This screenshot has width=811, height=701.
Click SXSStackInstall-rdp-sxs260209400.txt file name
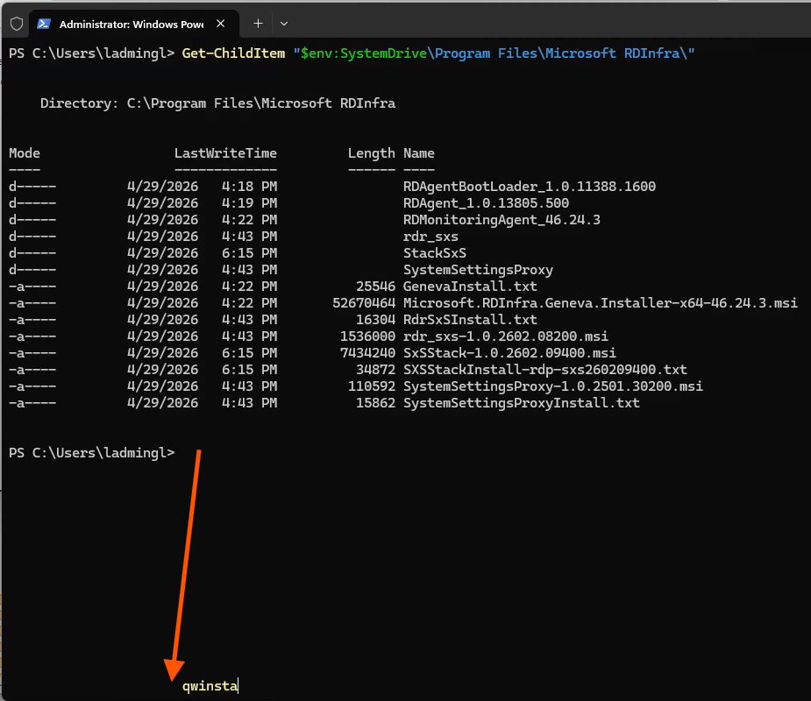(x=545, y=370)
